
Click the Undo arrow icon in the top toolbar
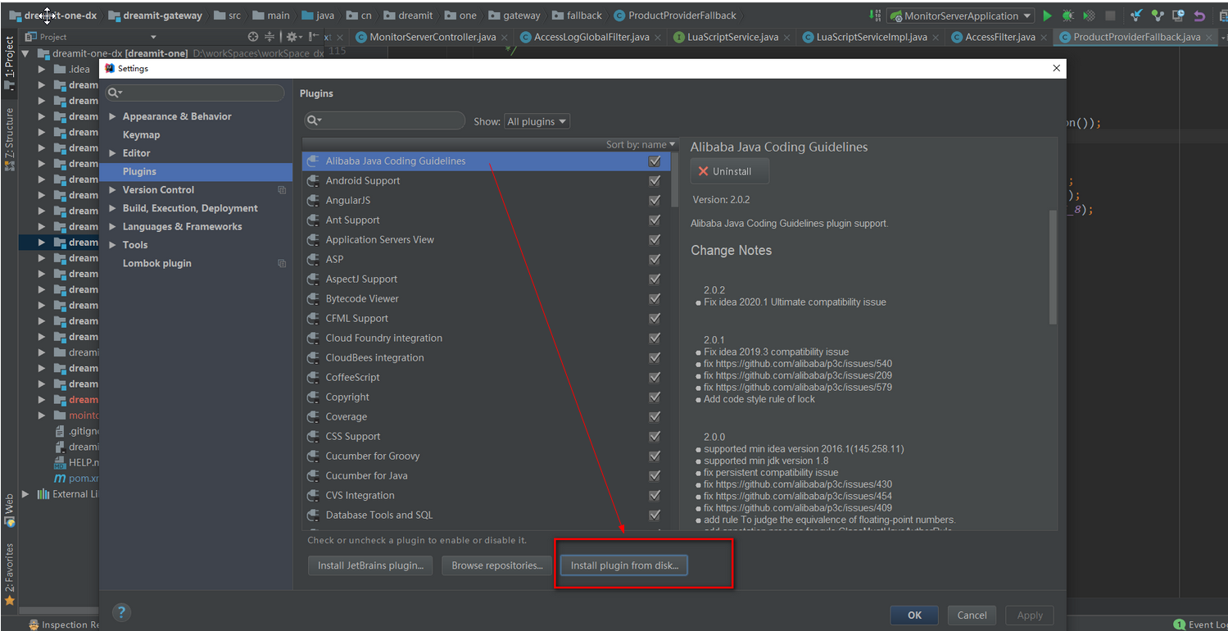pyautogui.click(x=1199, y=16)
